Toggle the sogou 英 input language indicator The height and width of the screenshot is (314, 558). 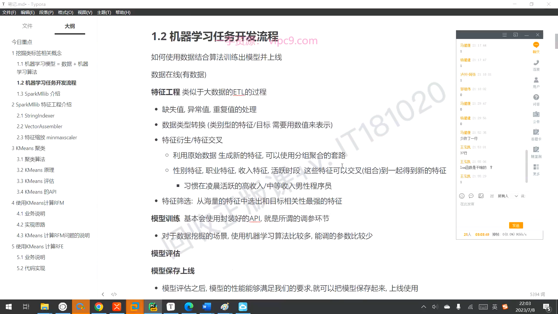tap(495, 307)
